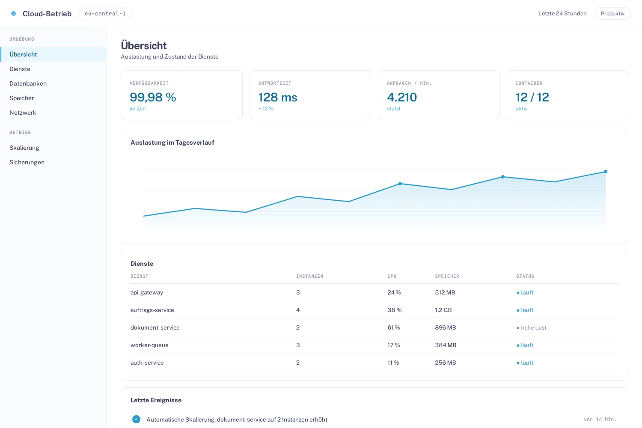Select the worker-queue service name
The image size is (642, 428).
pyautogui.click(x=149, y=345)
